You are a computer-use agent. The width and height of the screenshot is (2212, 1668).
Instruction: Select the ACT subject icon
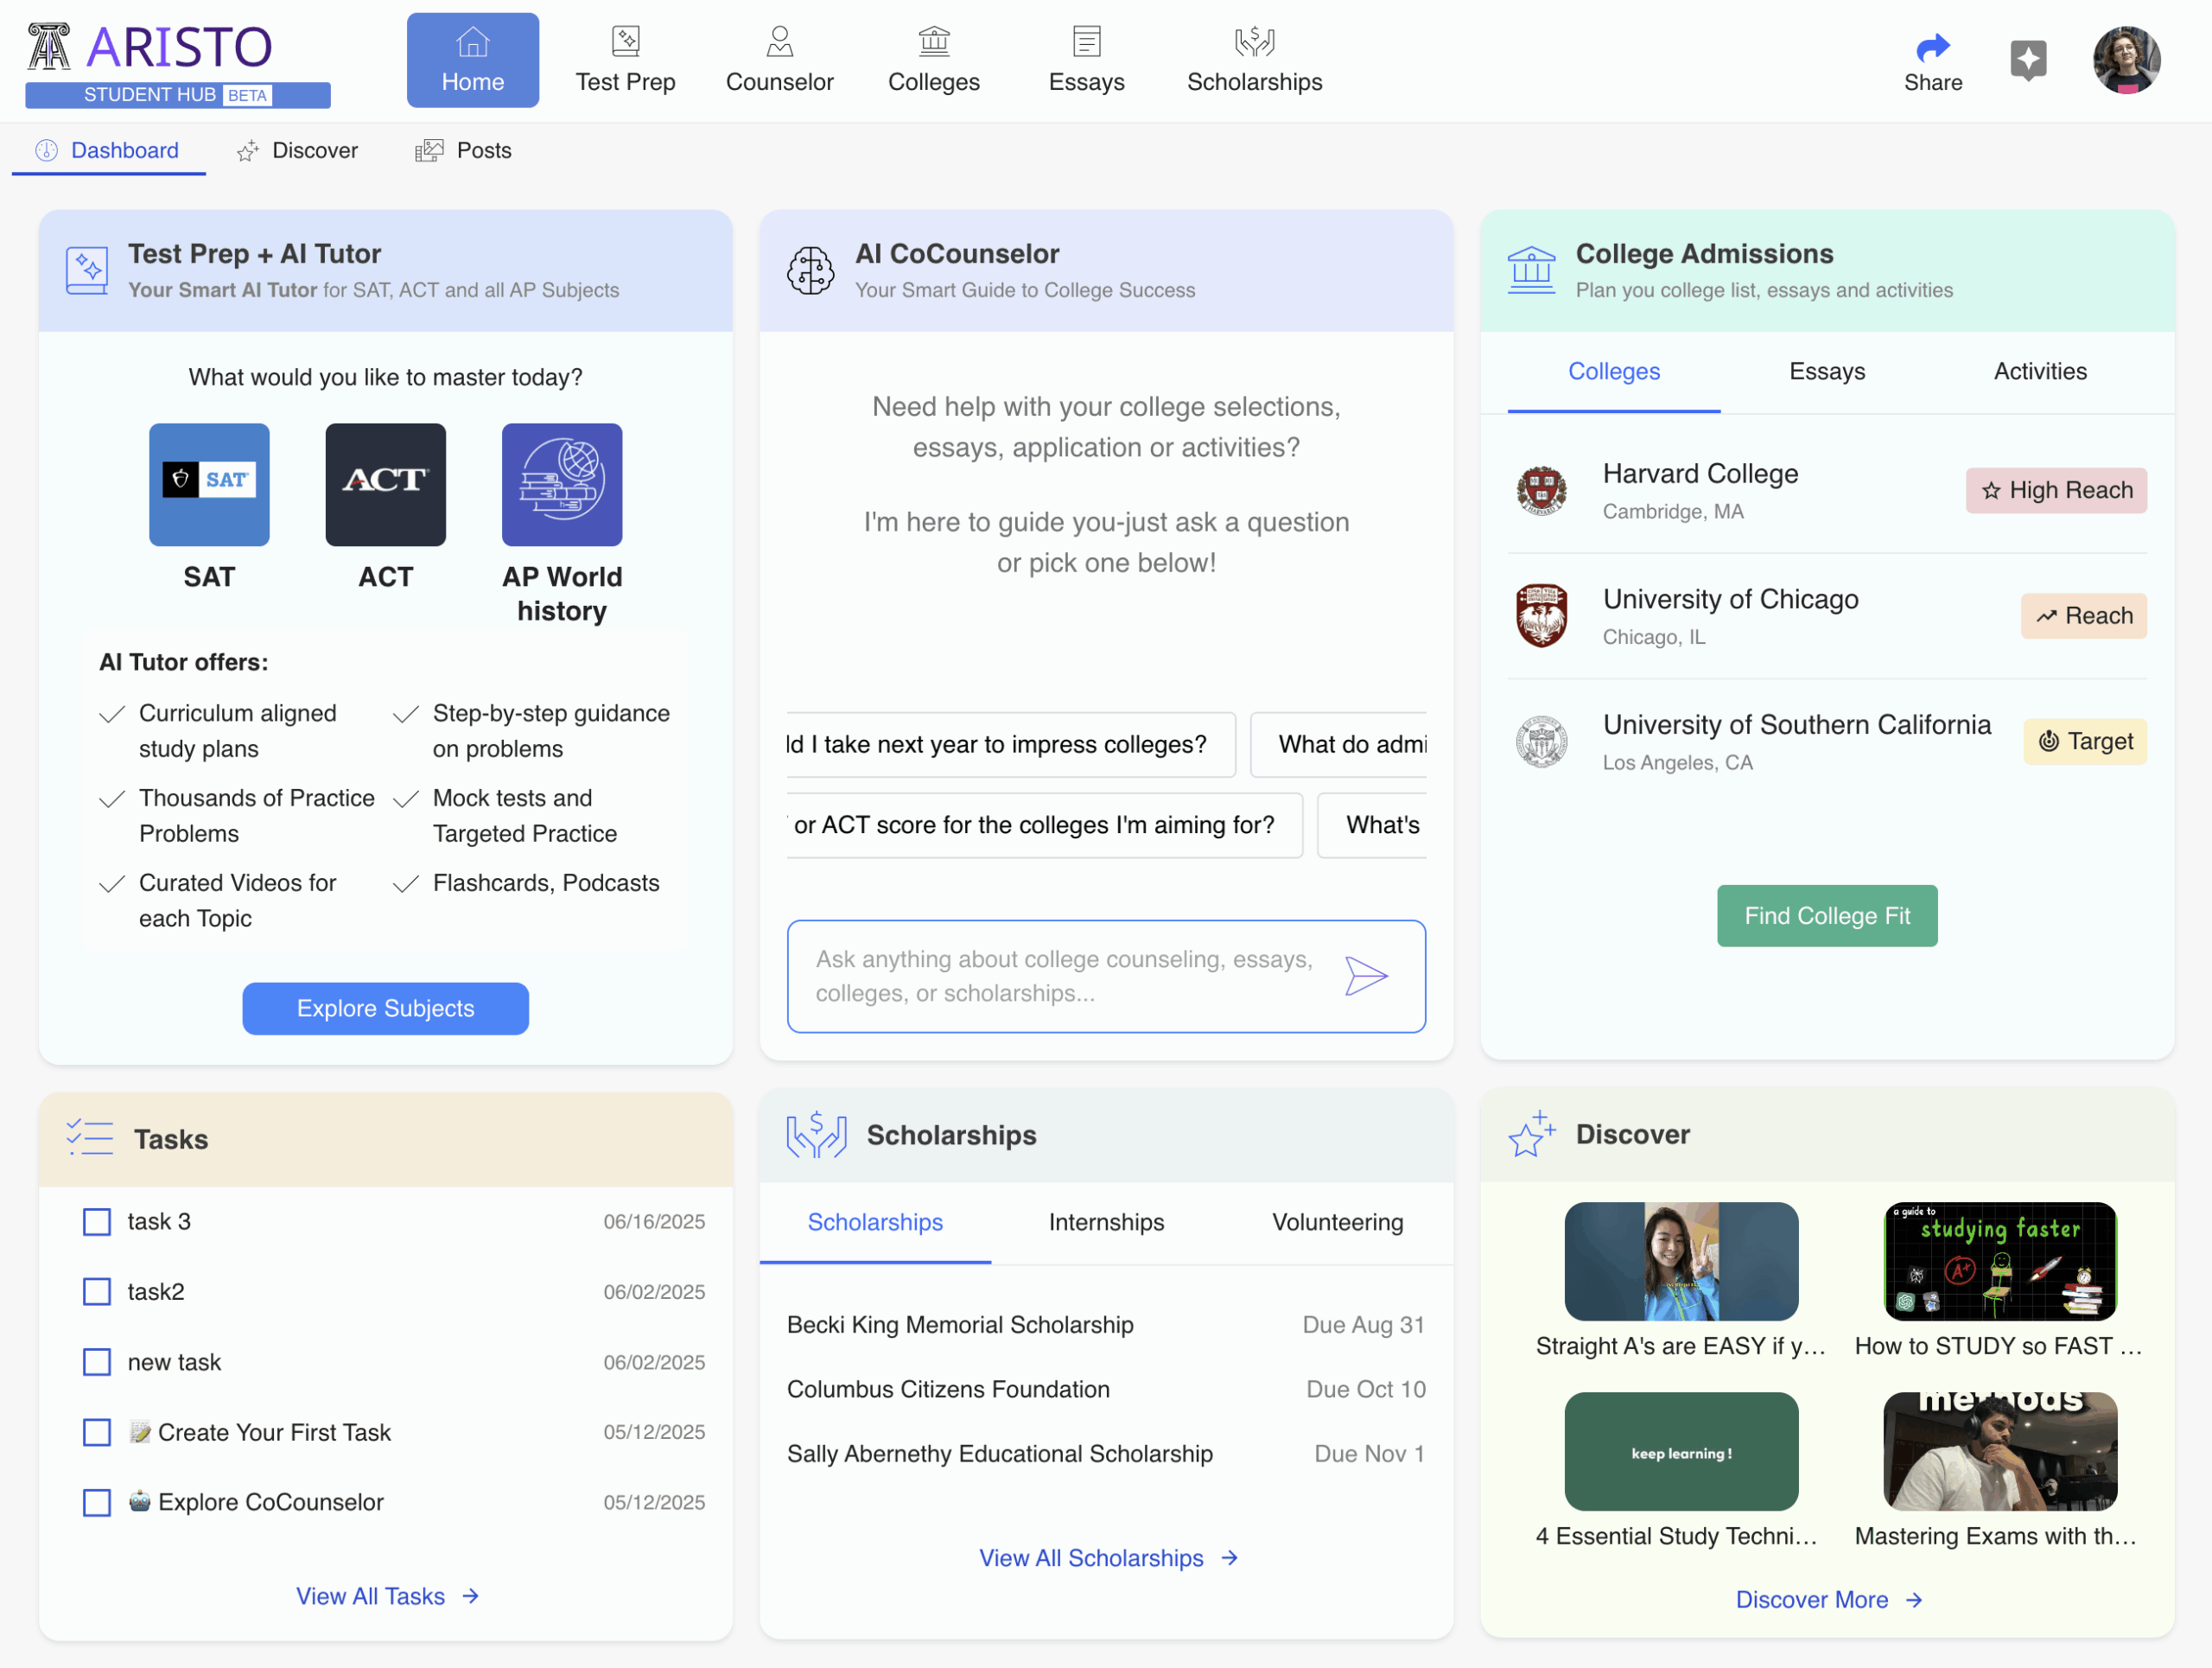(x=385, y=484)
